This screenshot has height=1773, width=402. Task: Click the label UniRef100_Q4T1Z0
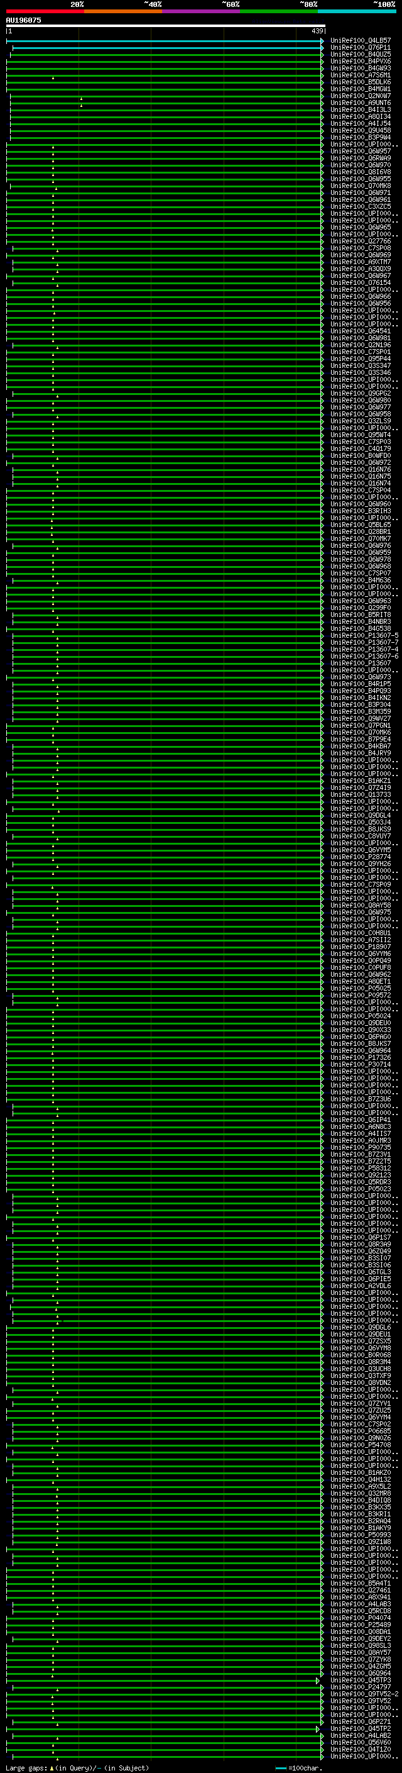[361, 1750]
